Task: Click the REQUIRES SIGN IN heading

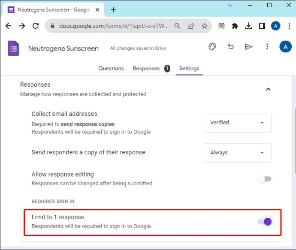Action: tap(53, 201)
